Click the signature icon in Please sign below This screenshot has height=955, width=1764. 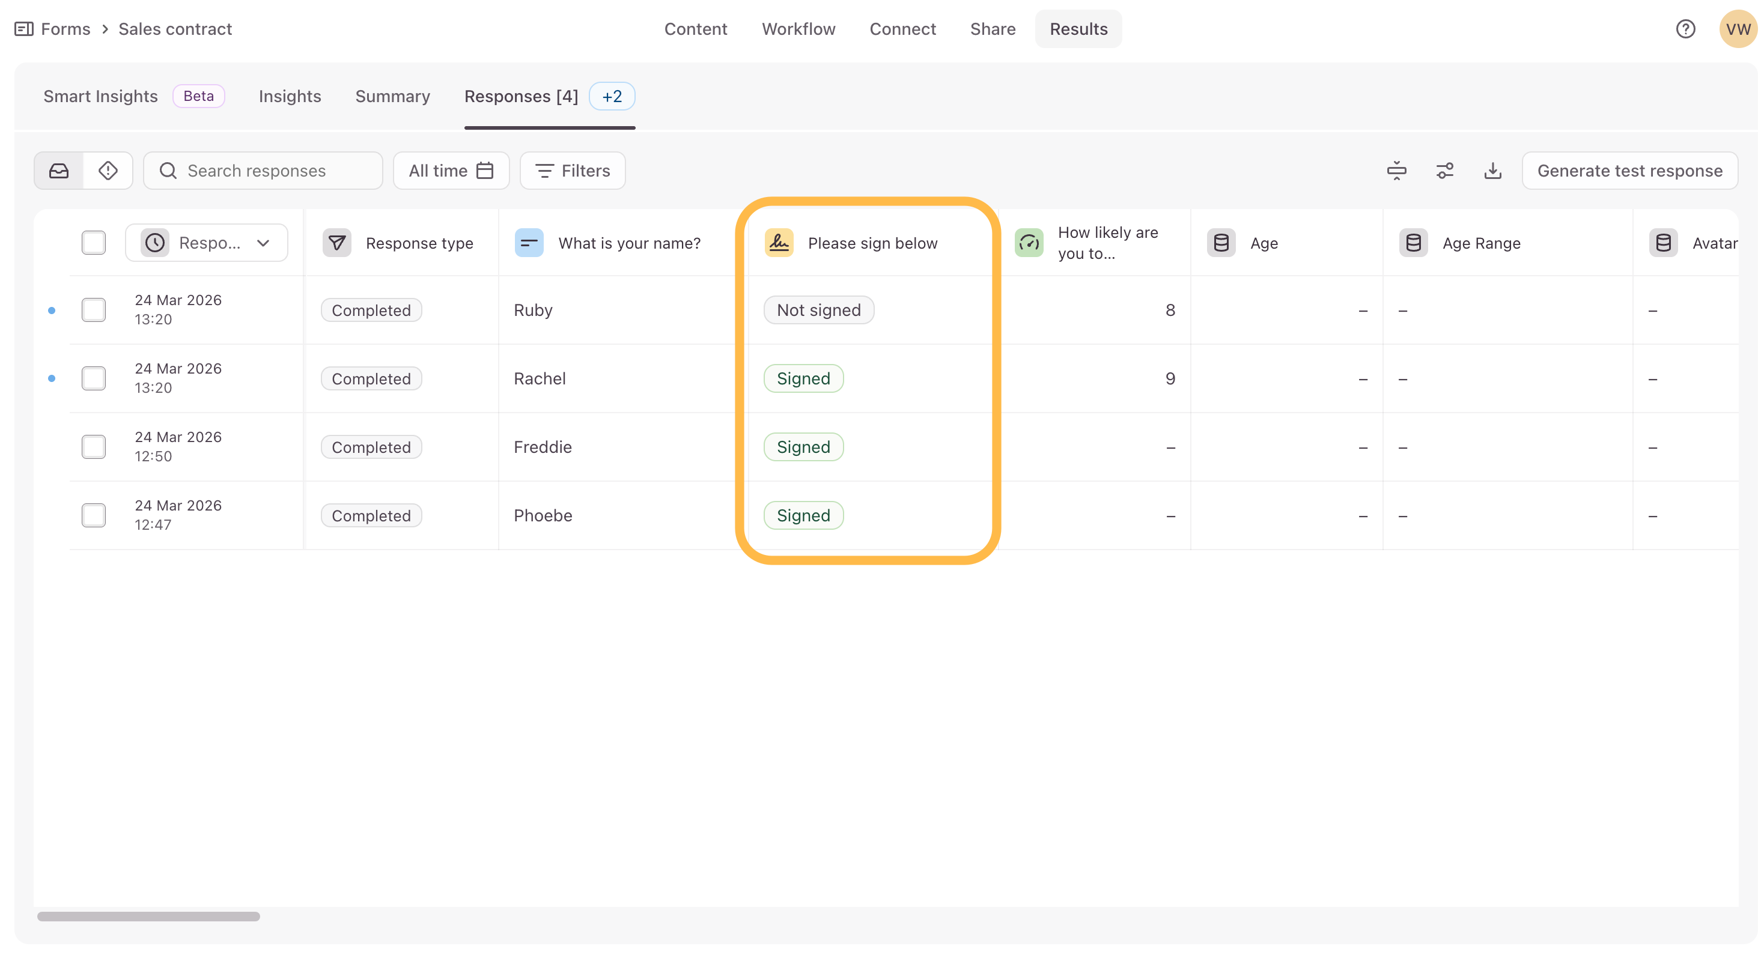(x=779, y=243)
